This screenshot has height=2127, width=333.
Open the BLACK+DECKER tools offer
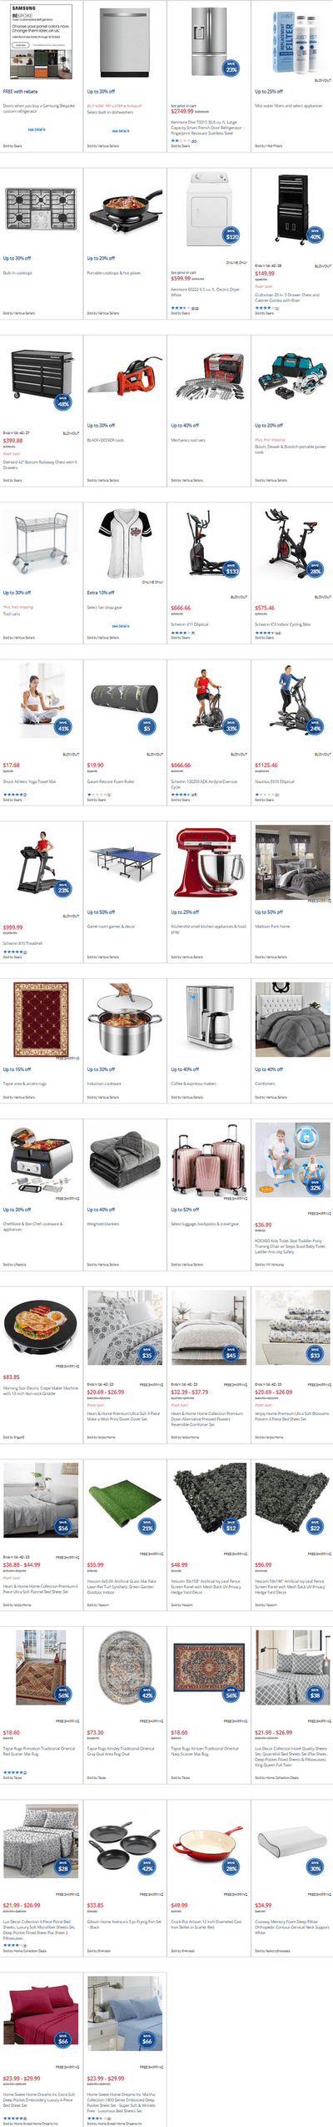click(x=106, y=440)
